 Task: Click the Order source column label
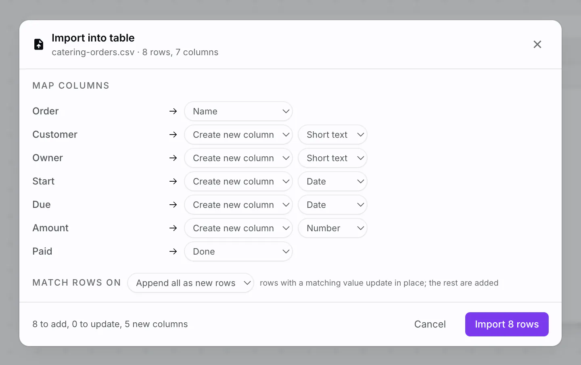point(46,111)
